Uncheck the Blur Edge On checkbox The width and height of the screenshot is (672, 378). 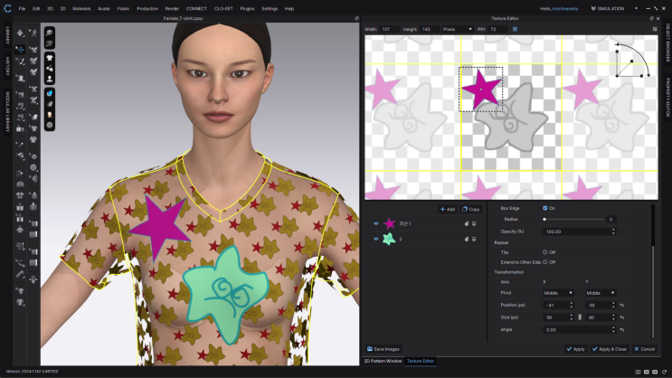[544, 208]
